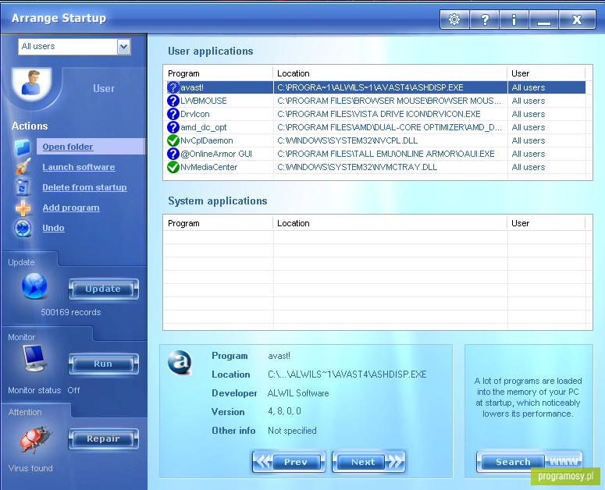The height and width of the screenshot is (490, 605).
Task: Click the Repair button
Action: [x=103, y=439]
